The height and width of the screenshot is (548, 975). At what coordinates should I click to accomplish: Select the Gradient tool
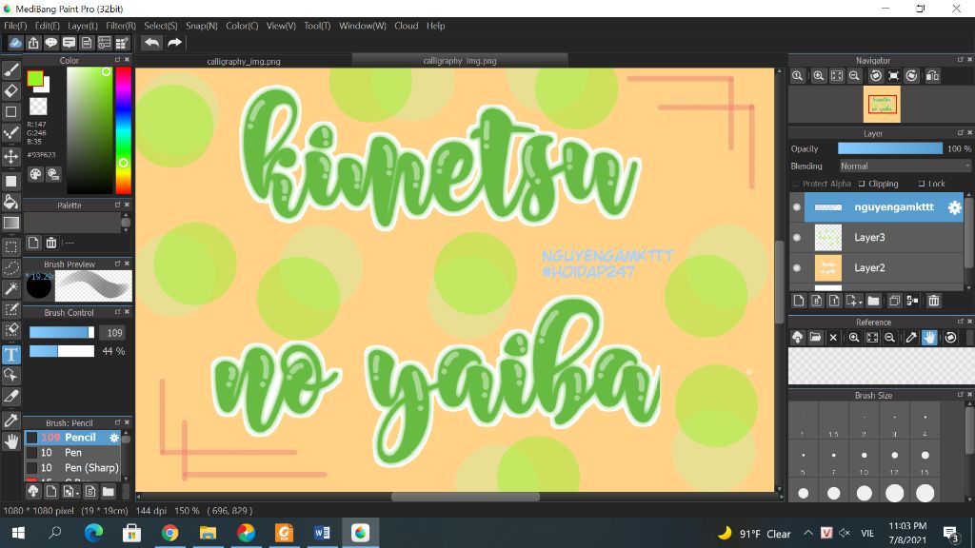tap(11, 223)
